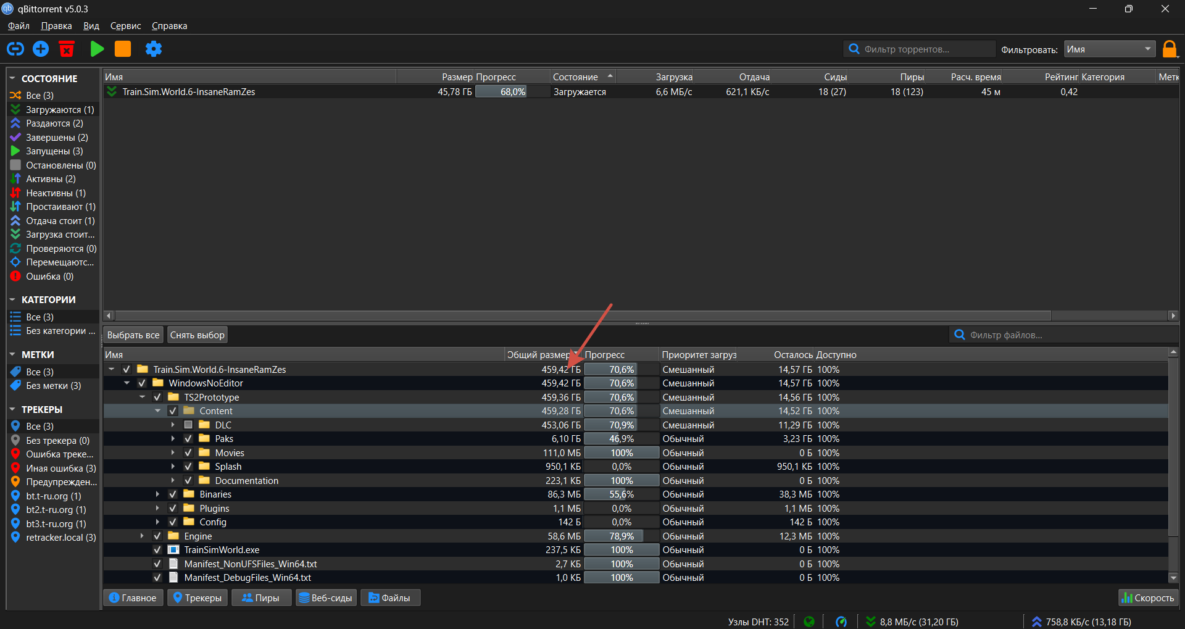The width and height of the screenshot is (1185, 629).
Task: Expand the Engine folder tree arrow
Action: [x=142, y=536]
